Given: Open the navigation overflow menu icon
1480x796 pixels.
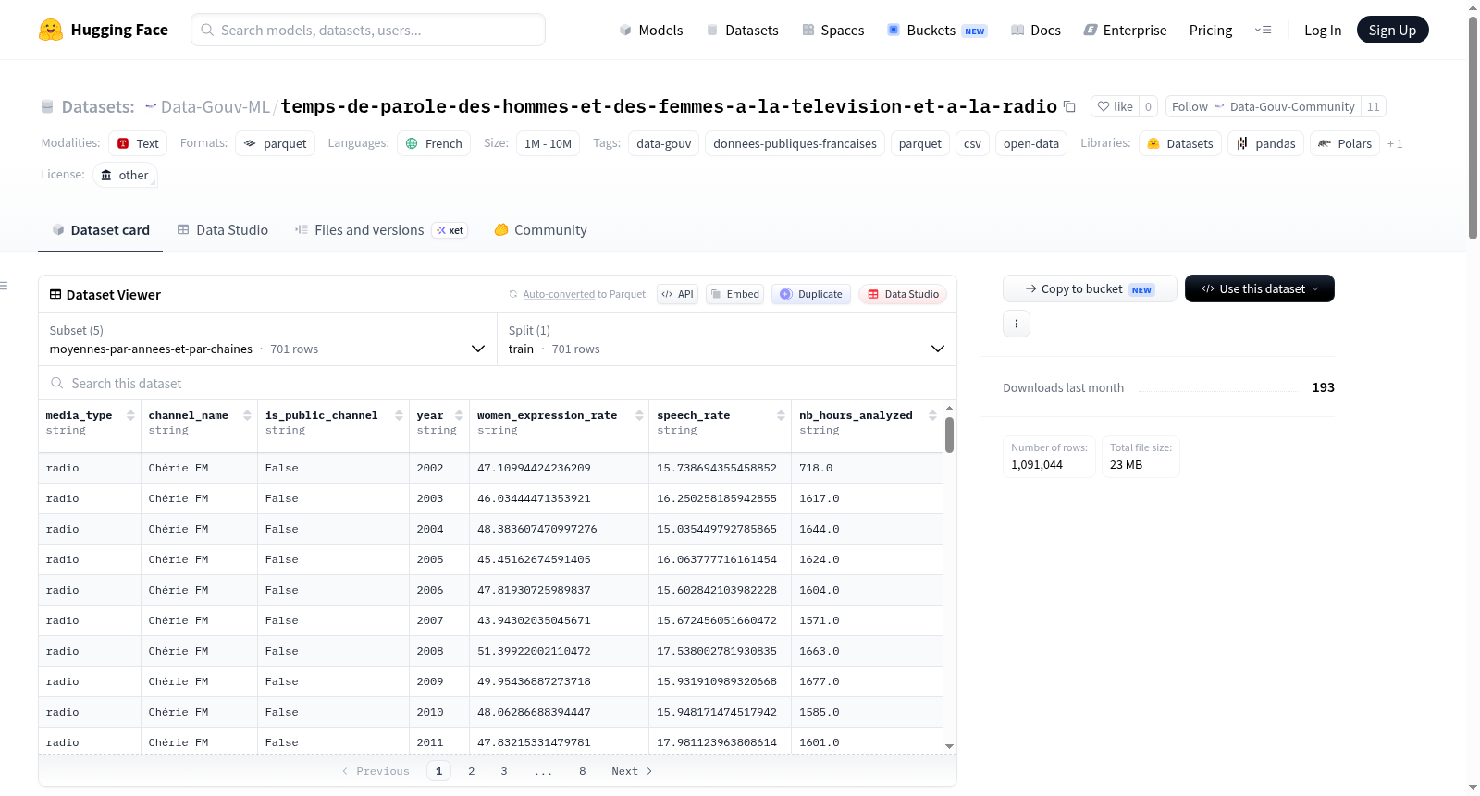Looking at the screenshot, I should (x=1263, y=30).
